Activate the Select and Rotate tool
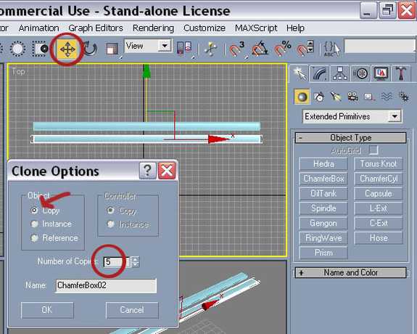 90,49
